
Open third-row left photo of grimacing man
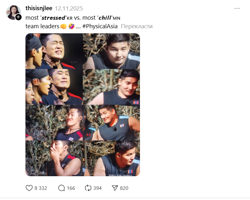[x=54, y=123]
